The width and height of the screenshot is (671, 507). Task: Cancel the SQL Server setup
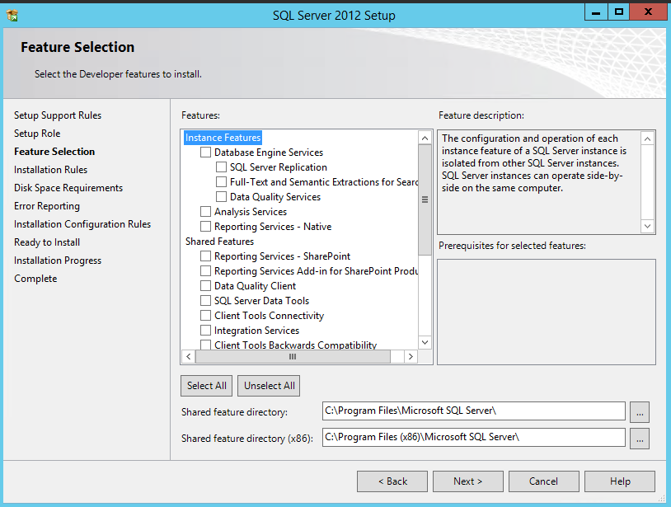coord(544,481)
